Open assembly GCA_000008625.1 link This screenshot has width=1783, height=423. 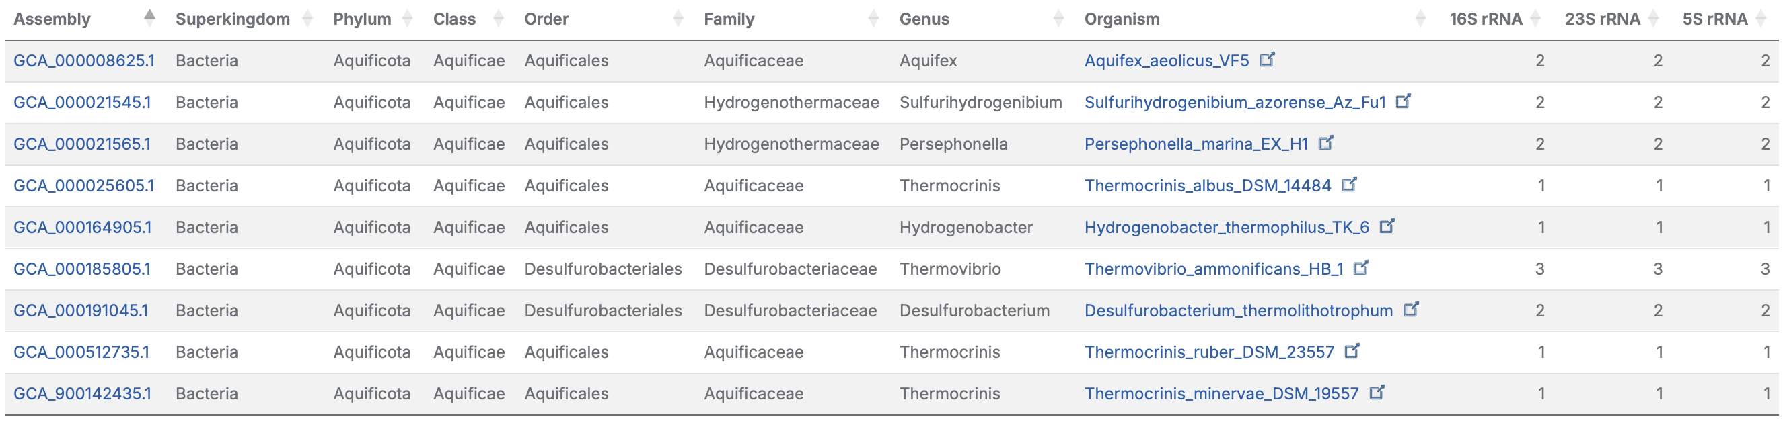point(83,61)
